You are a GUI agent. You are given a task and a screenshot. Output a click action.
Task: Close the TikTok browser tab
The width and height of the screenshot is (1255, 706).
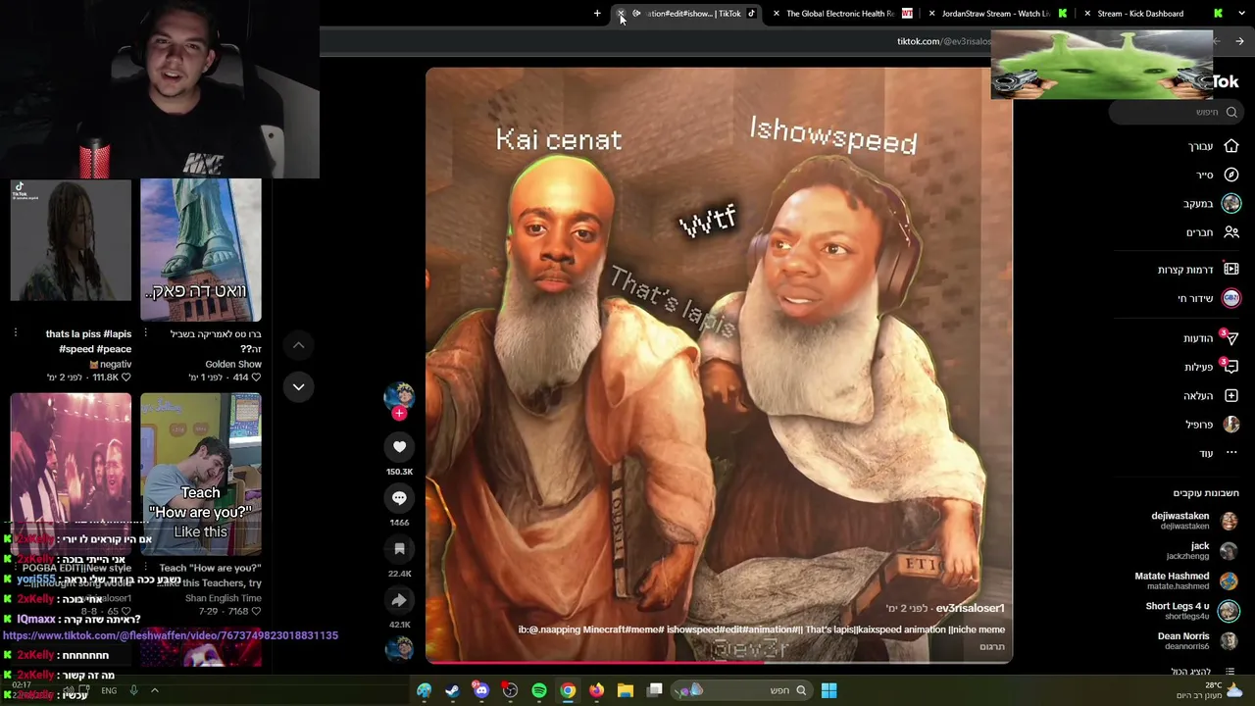pos(621,14)
